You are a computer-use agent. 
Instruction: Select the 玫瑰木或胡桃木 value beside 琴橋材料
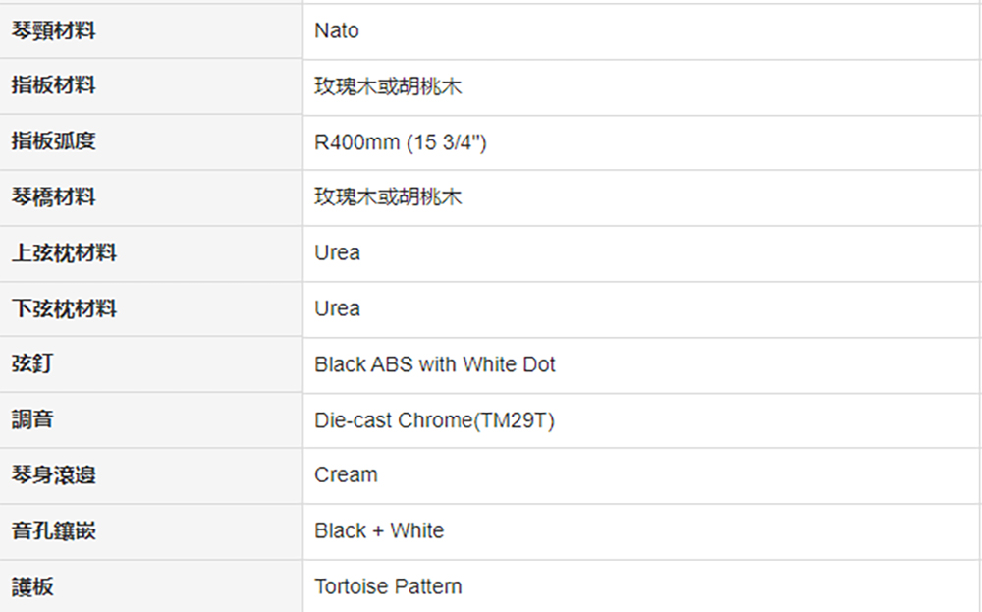click(388, 197)
